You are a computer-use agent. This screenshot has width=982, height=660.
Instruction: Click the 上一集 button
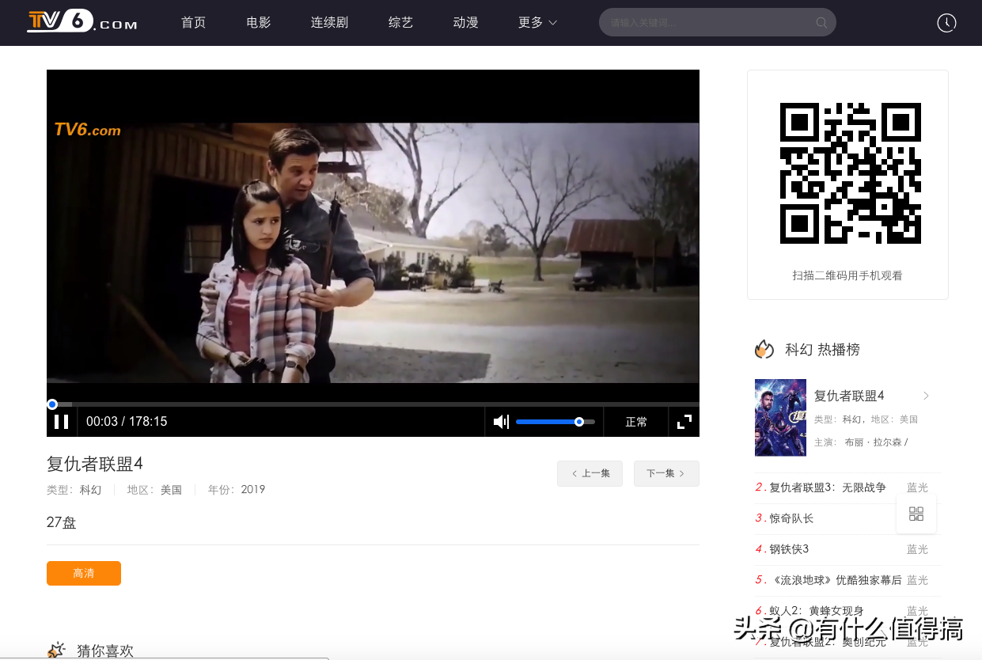click(590, 473)
